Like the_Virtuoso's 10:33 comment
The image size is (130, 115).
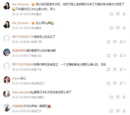[124, 28]
